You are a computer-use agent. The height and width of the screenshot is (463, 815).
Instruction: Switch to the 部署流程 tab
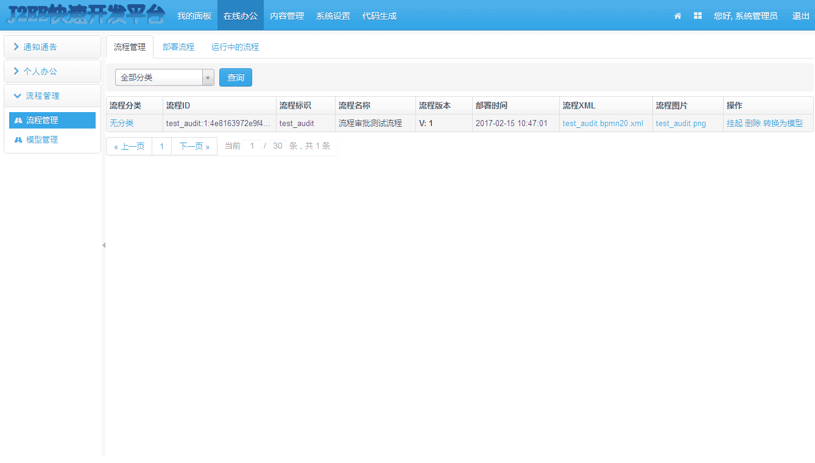click(x=178, y=46)
